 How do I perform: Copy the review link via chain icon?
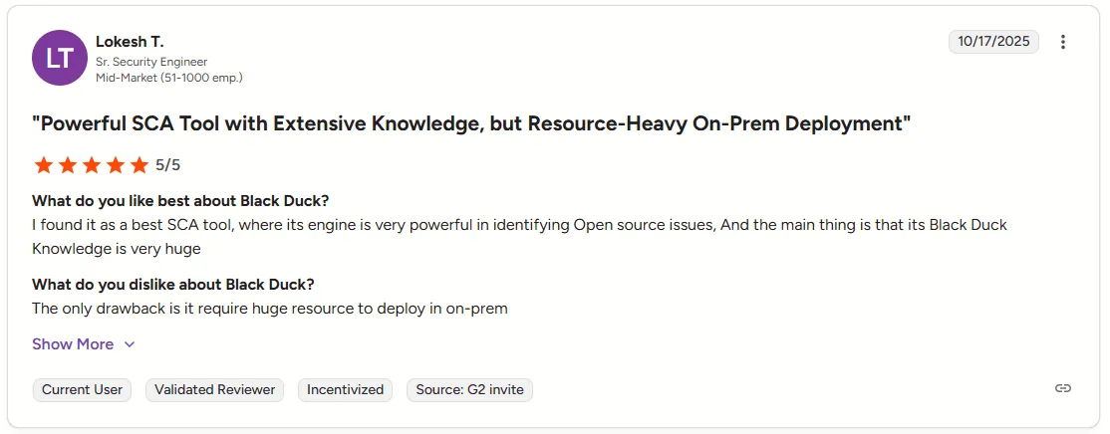pyautogui.click(x=1063, y=389)
